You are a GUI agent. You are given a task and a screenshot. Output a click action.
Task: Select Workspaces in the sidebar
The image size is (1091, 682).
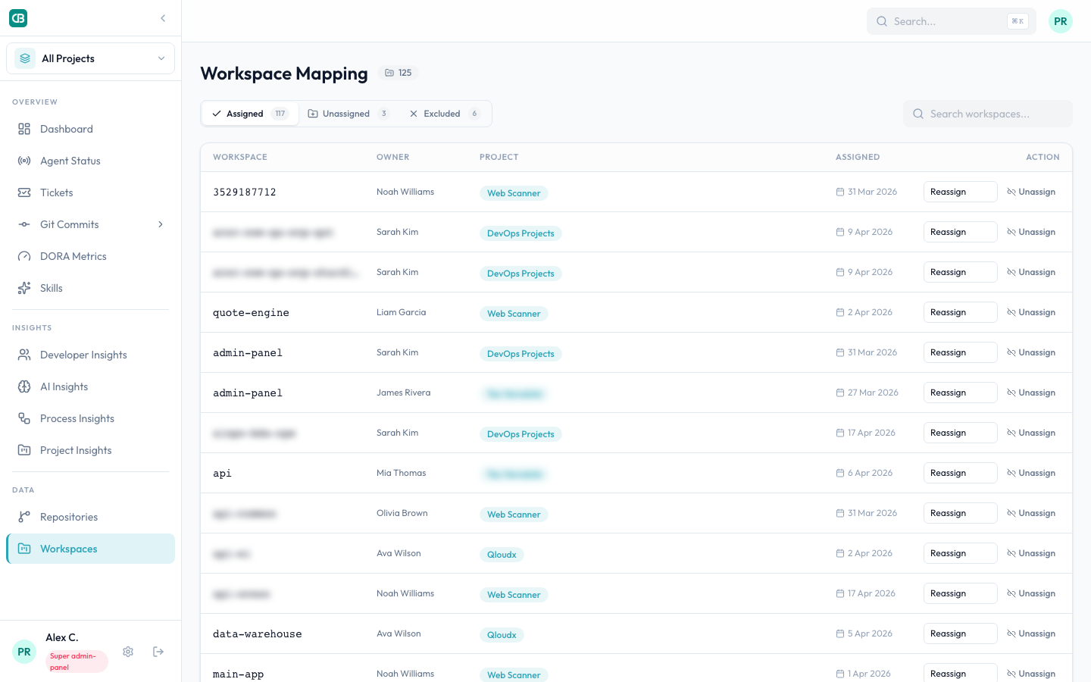tap(90, 549)
